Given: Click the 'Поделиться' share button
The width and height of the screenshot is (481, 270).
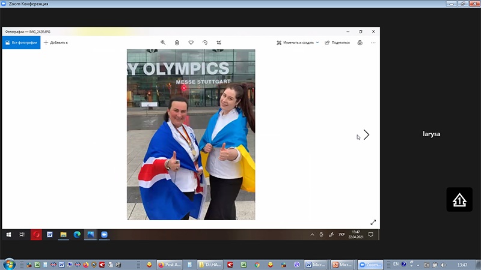Looking at the screenshot, I should 337,43.
